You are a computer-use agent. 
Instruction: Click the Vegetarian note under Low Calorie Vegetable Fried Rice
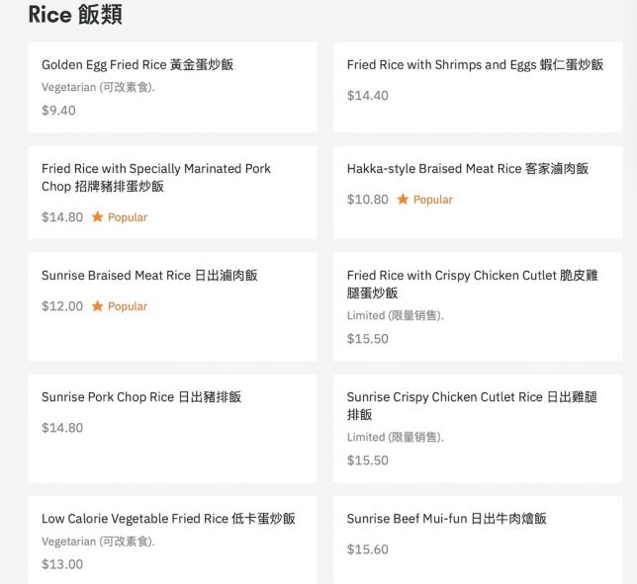point(98,542)
